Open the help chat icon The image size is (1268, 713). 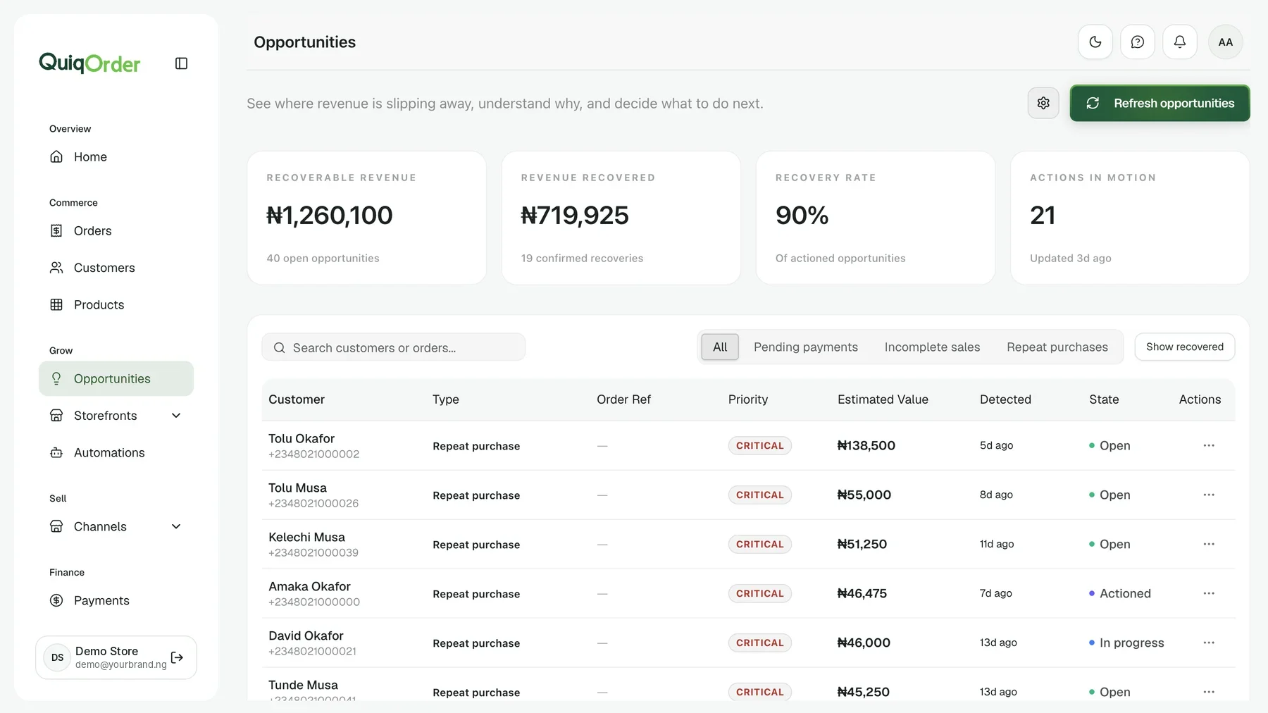[1137, 42]
